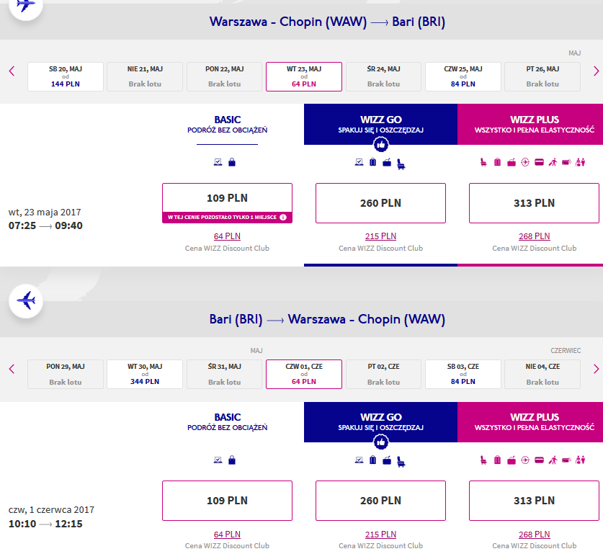Open the BASIC fare header, Bari–Warszawa flight
Viewport: 603px width, 554px height.
tap(227, 422)
